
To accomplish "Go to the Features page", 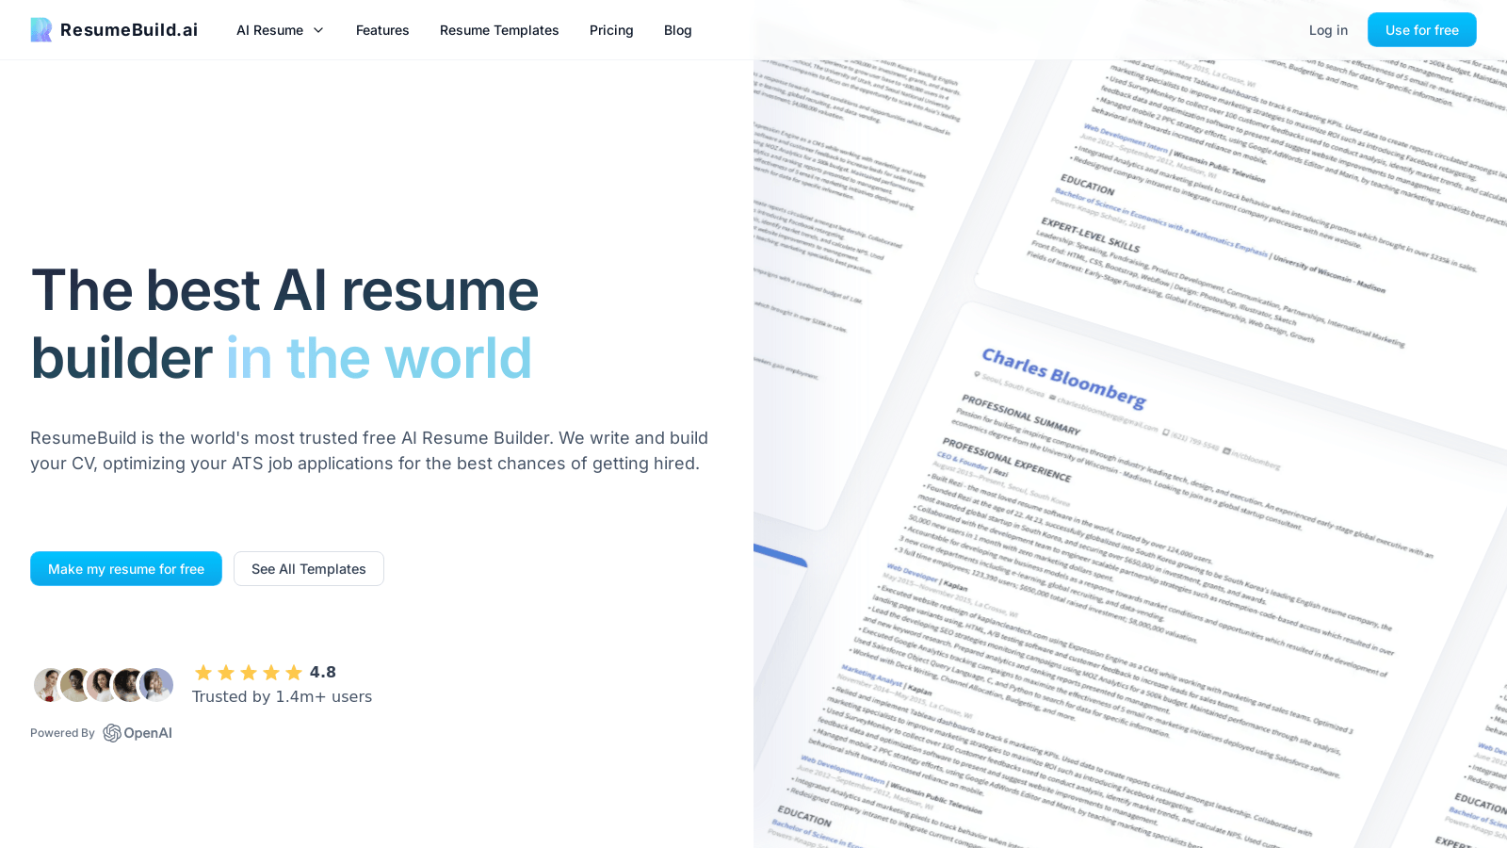I will tap(382, 30).
